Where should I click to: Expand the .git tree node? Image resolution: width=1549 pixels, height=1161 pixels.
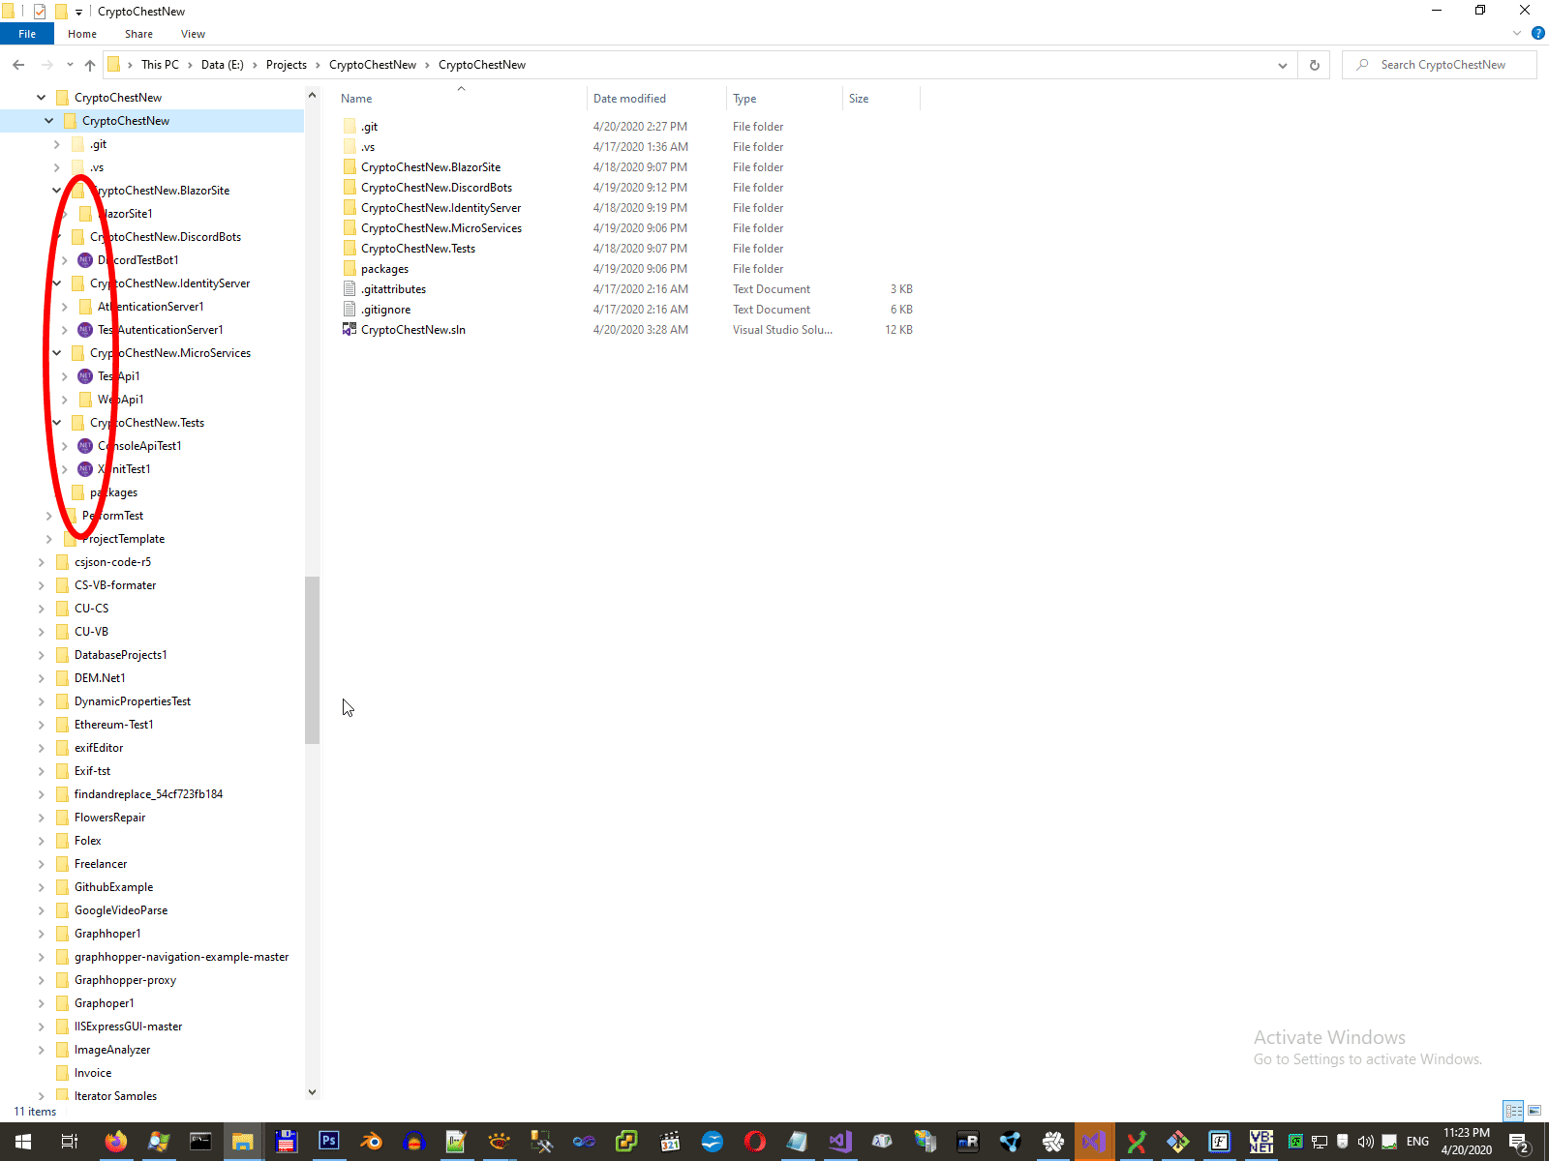pyautogui.click(x=56, y=144)
